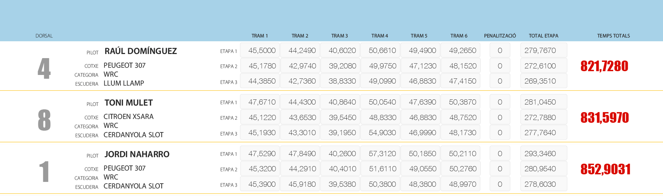Click Toni Mulet's Etapa 1 penalty field
This screenshot has height=196, width=663.
click(500, 102)
